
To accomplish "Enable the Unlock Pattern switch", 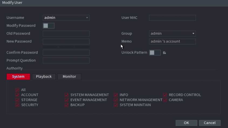I will click(x=155, y=53).
